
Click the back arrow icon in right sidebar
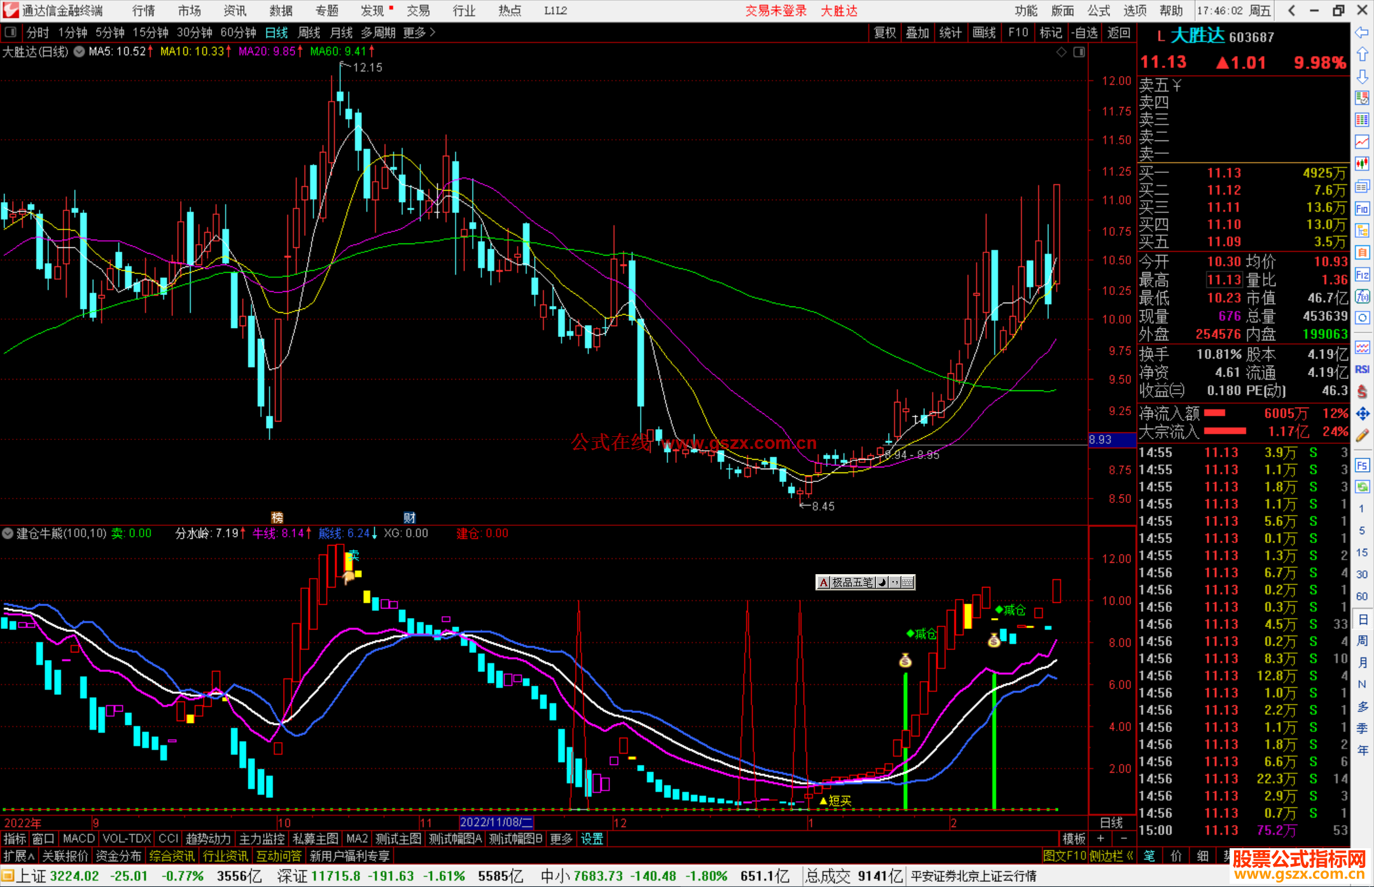point(1362,32)
